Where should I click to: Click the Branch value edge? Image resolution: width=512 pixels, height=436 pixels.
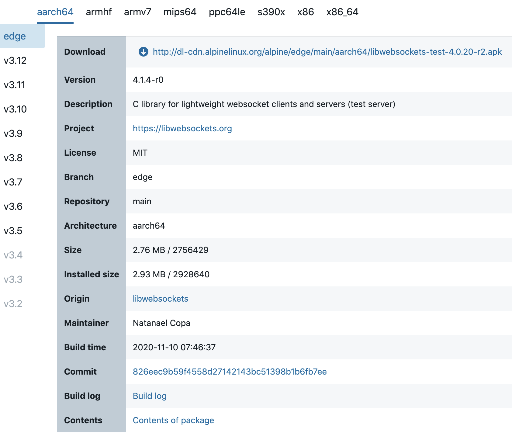(x=143, y=177)
